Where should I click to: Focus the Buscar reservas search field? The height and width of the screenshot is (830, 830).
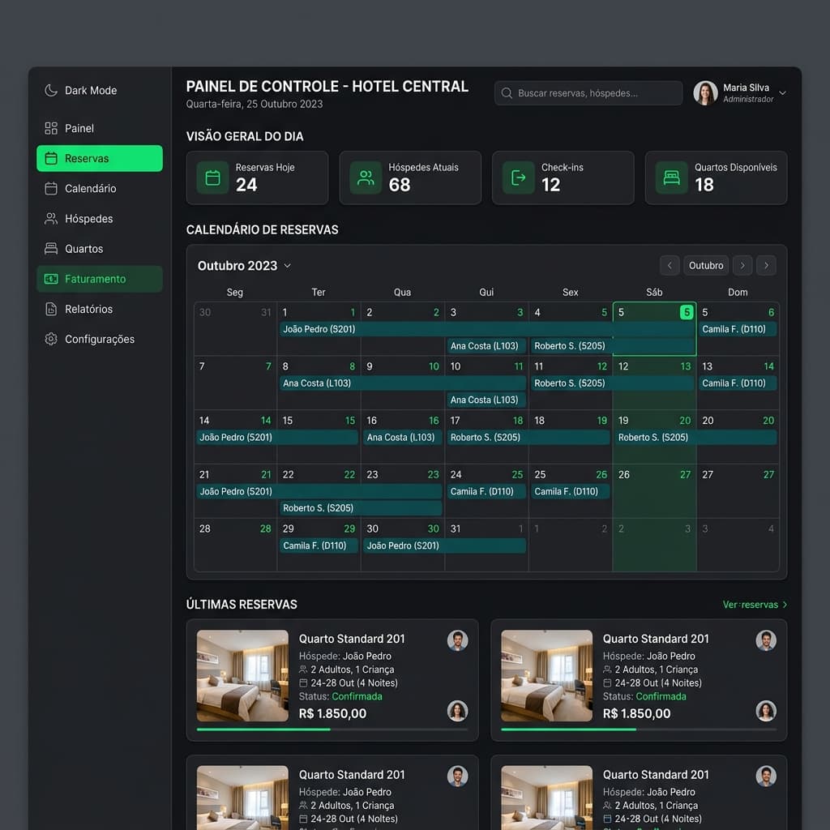[588, 93]
